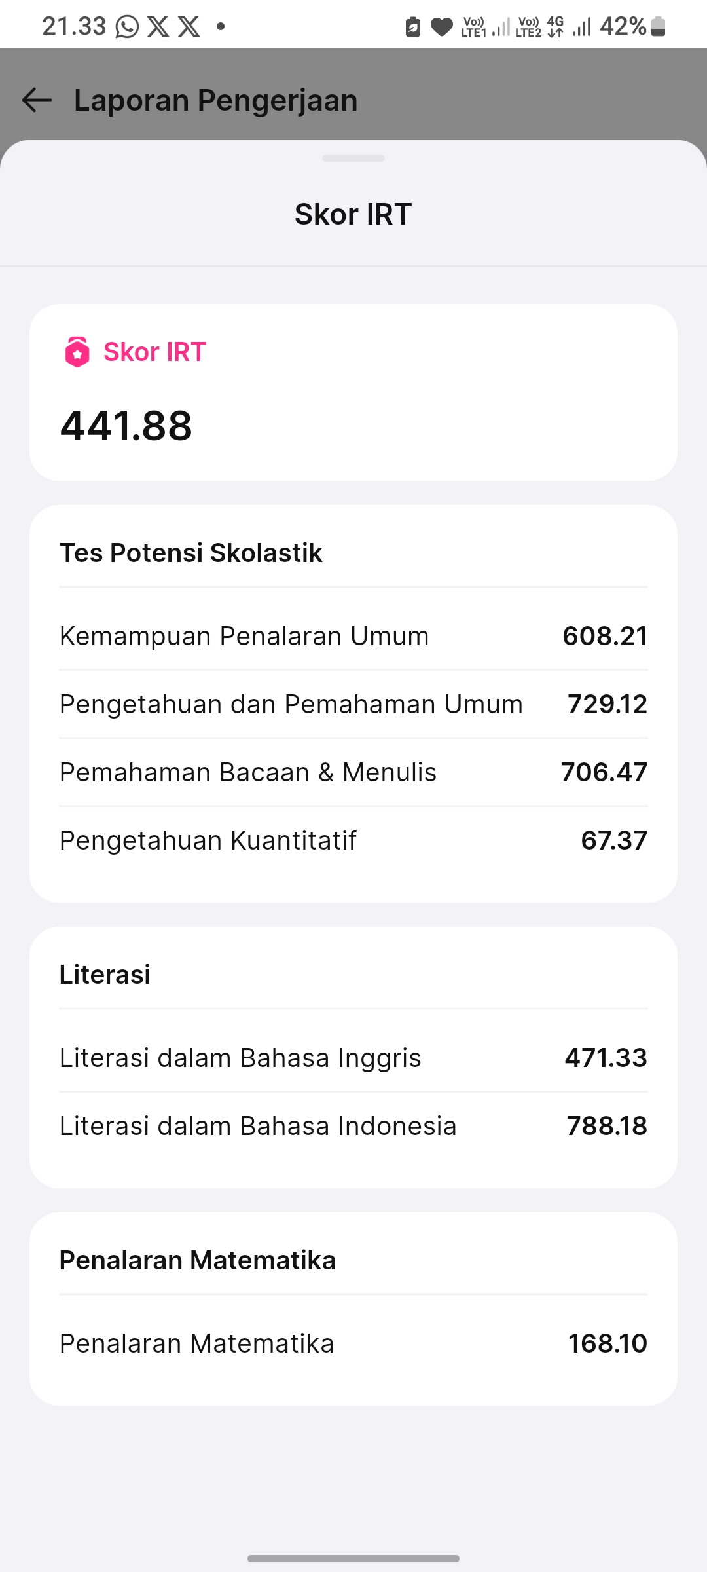Tap the Tes Potensi Skolastik section heading
Screen dimensions: 707x1572
tap(191, 553)
